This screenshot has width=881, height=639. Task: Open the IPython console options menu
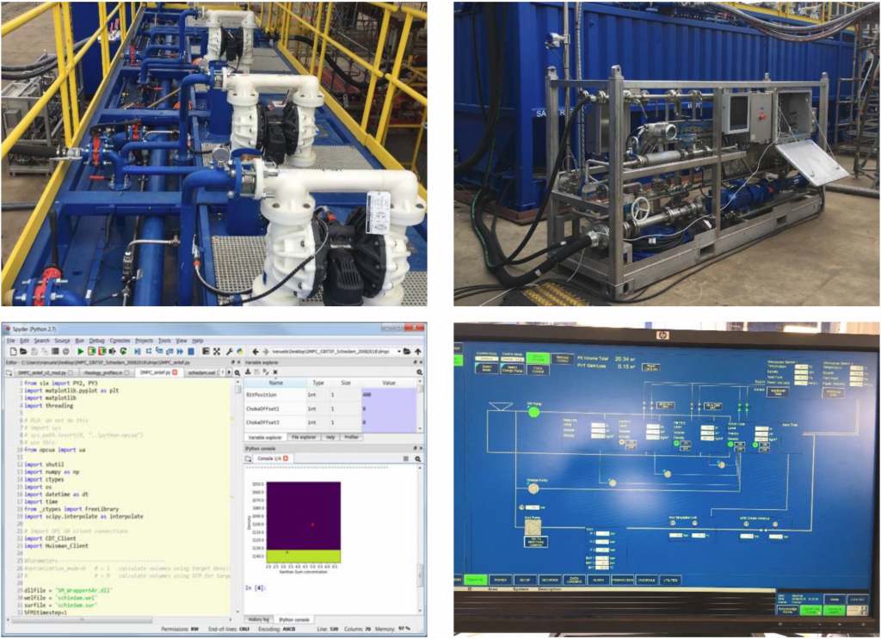pyautogui.click(x=405, y=458)
